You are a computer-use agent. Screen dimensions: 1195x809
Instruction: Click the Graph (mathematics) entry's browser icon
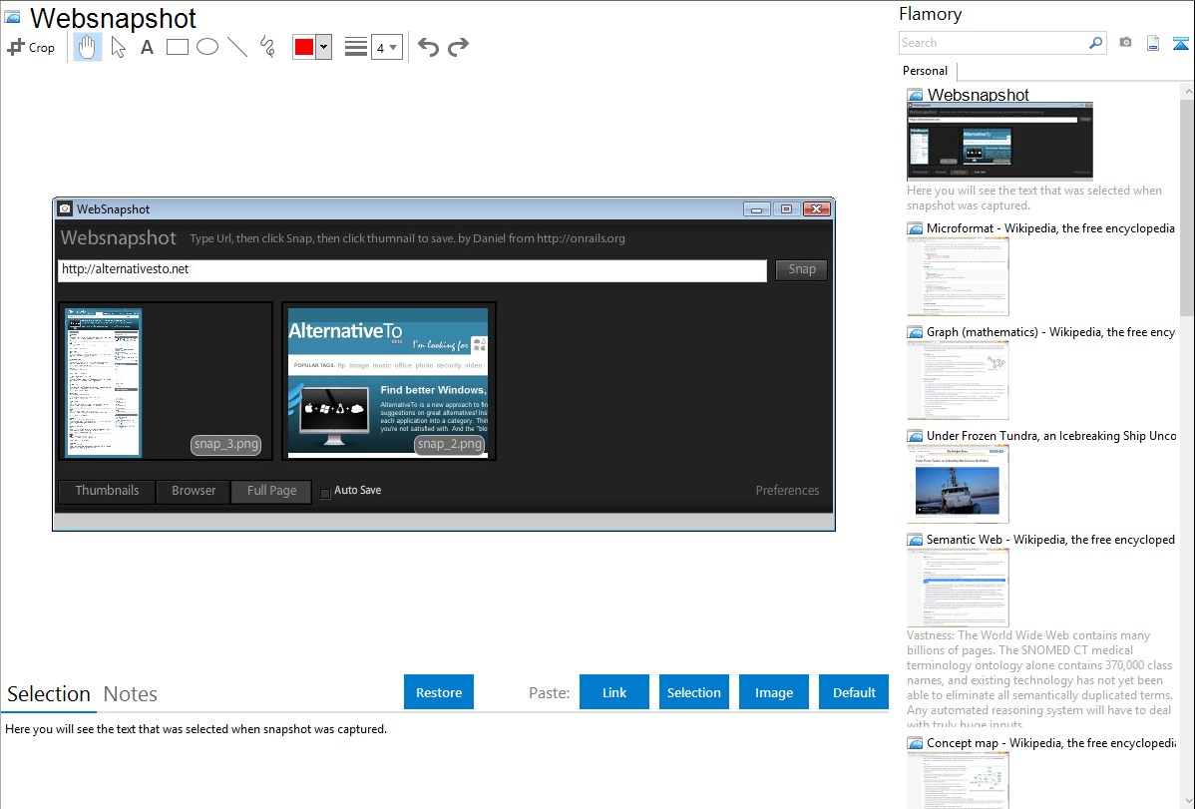point(915,332)
